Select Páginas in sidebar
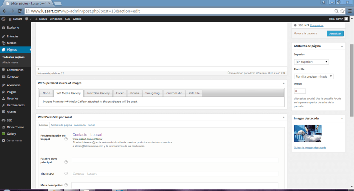Screen dimensions: 354x191 [x=15, y=50]
